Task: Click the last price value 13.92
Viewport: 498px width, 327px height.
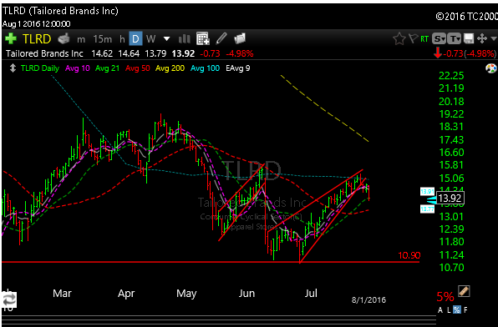Action: [183, 53]
